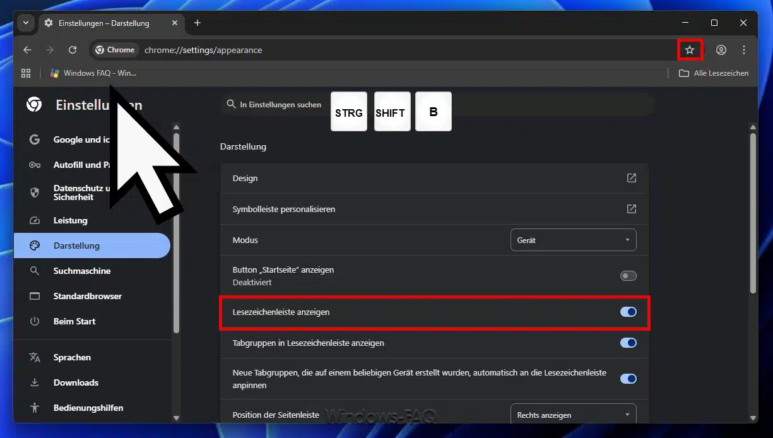The image size is (773, 438).
Task: Toggle Lesezeichenleiste anzeigen switch
Action: (628, 312)
